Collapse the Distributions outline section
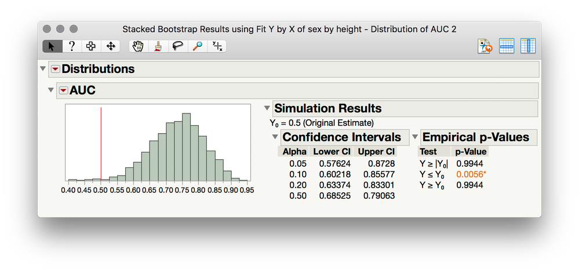This screenshot has width=579, height=271. tap(42, 69)
